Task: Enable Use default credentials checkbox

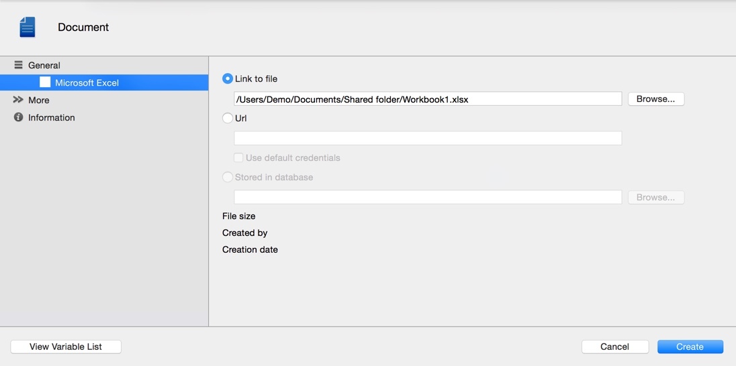Action: point(238,158)
